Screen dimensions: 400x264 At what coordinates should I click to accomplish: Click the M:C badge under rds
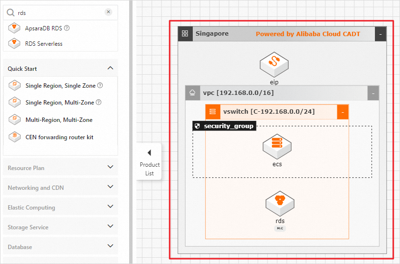point(280,228)
